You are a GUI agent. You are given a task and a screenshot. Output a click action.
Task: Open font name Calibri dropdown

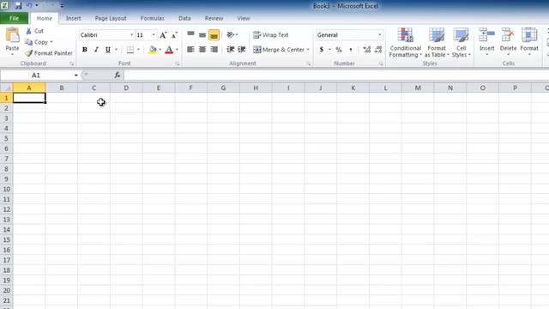tap(131, 35)
